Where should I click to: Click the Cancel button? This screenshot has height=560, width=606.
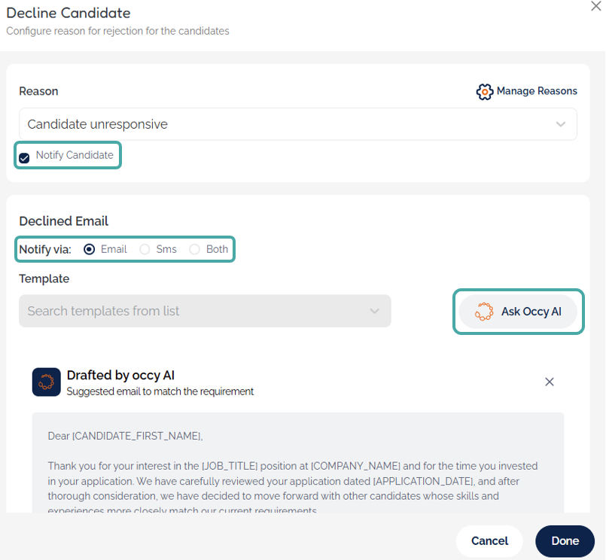pos(489,540)
